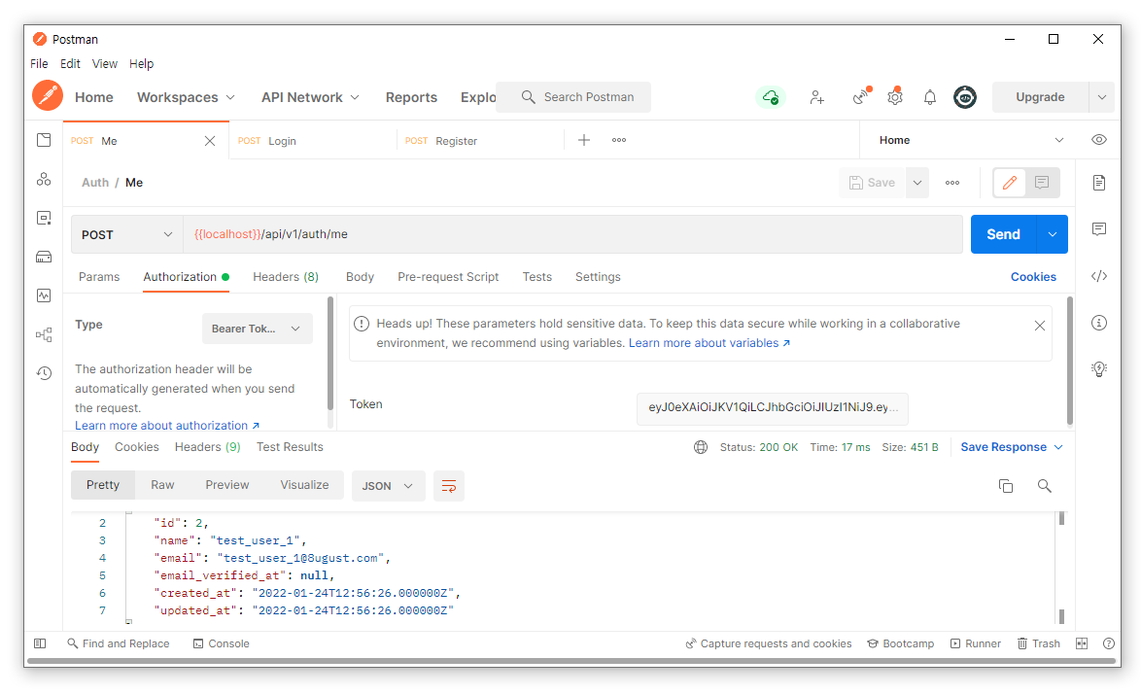Switch response view to Visualize

[304, 485]
